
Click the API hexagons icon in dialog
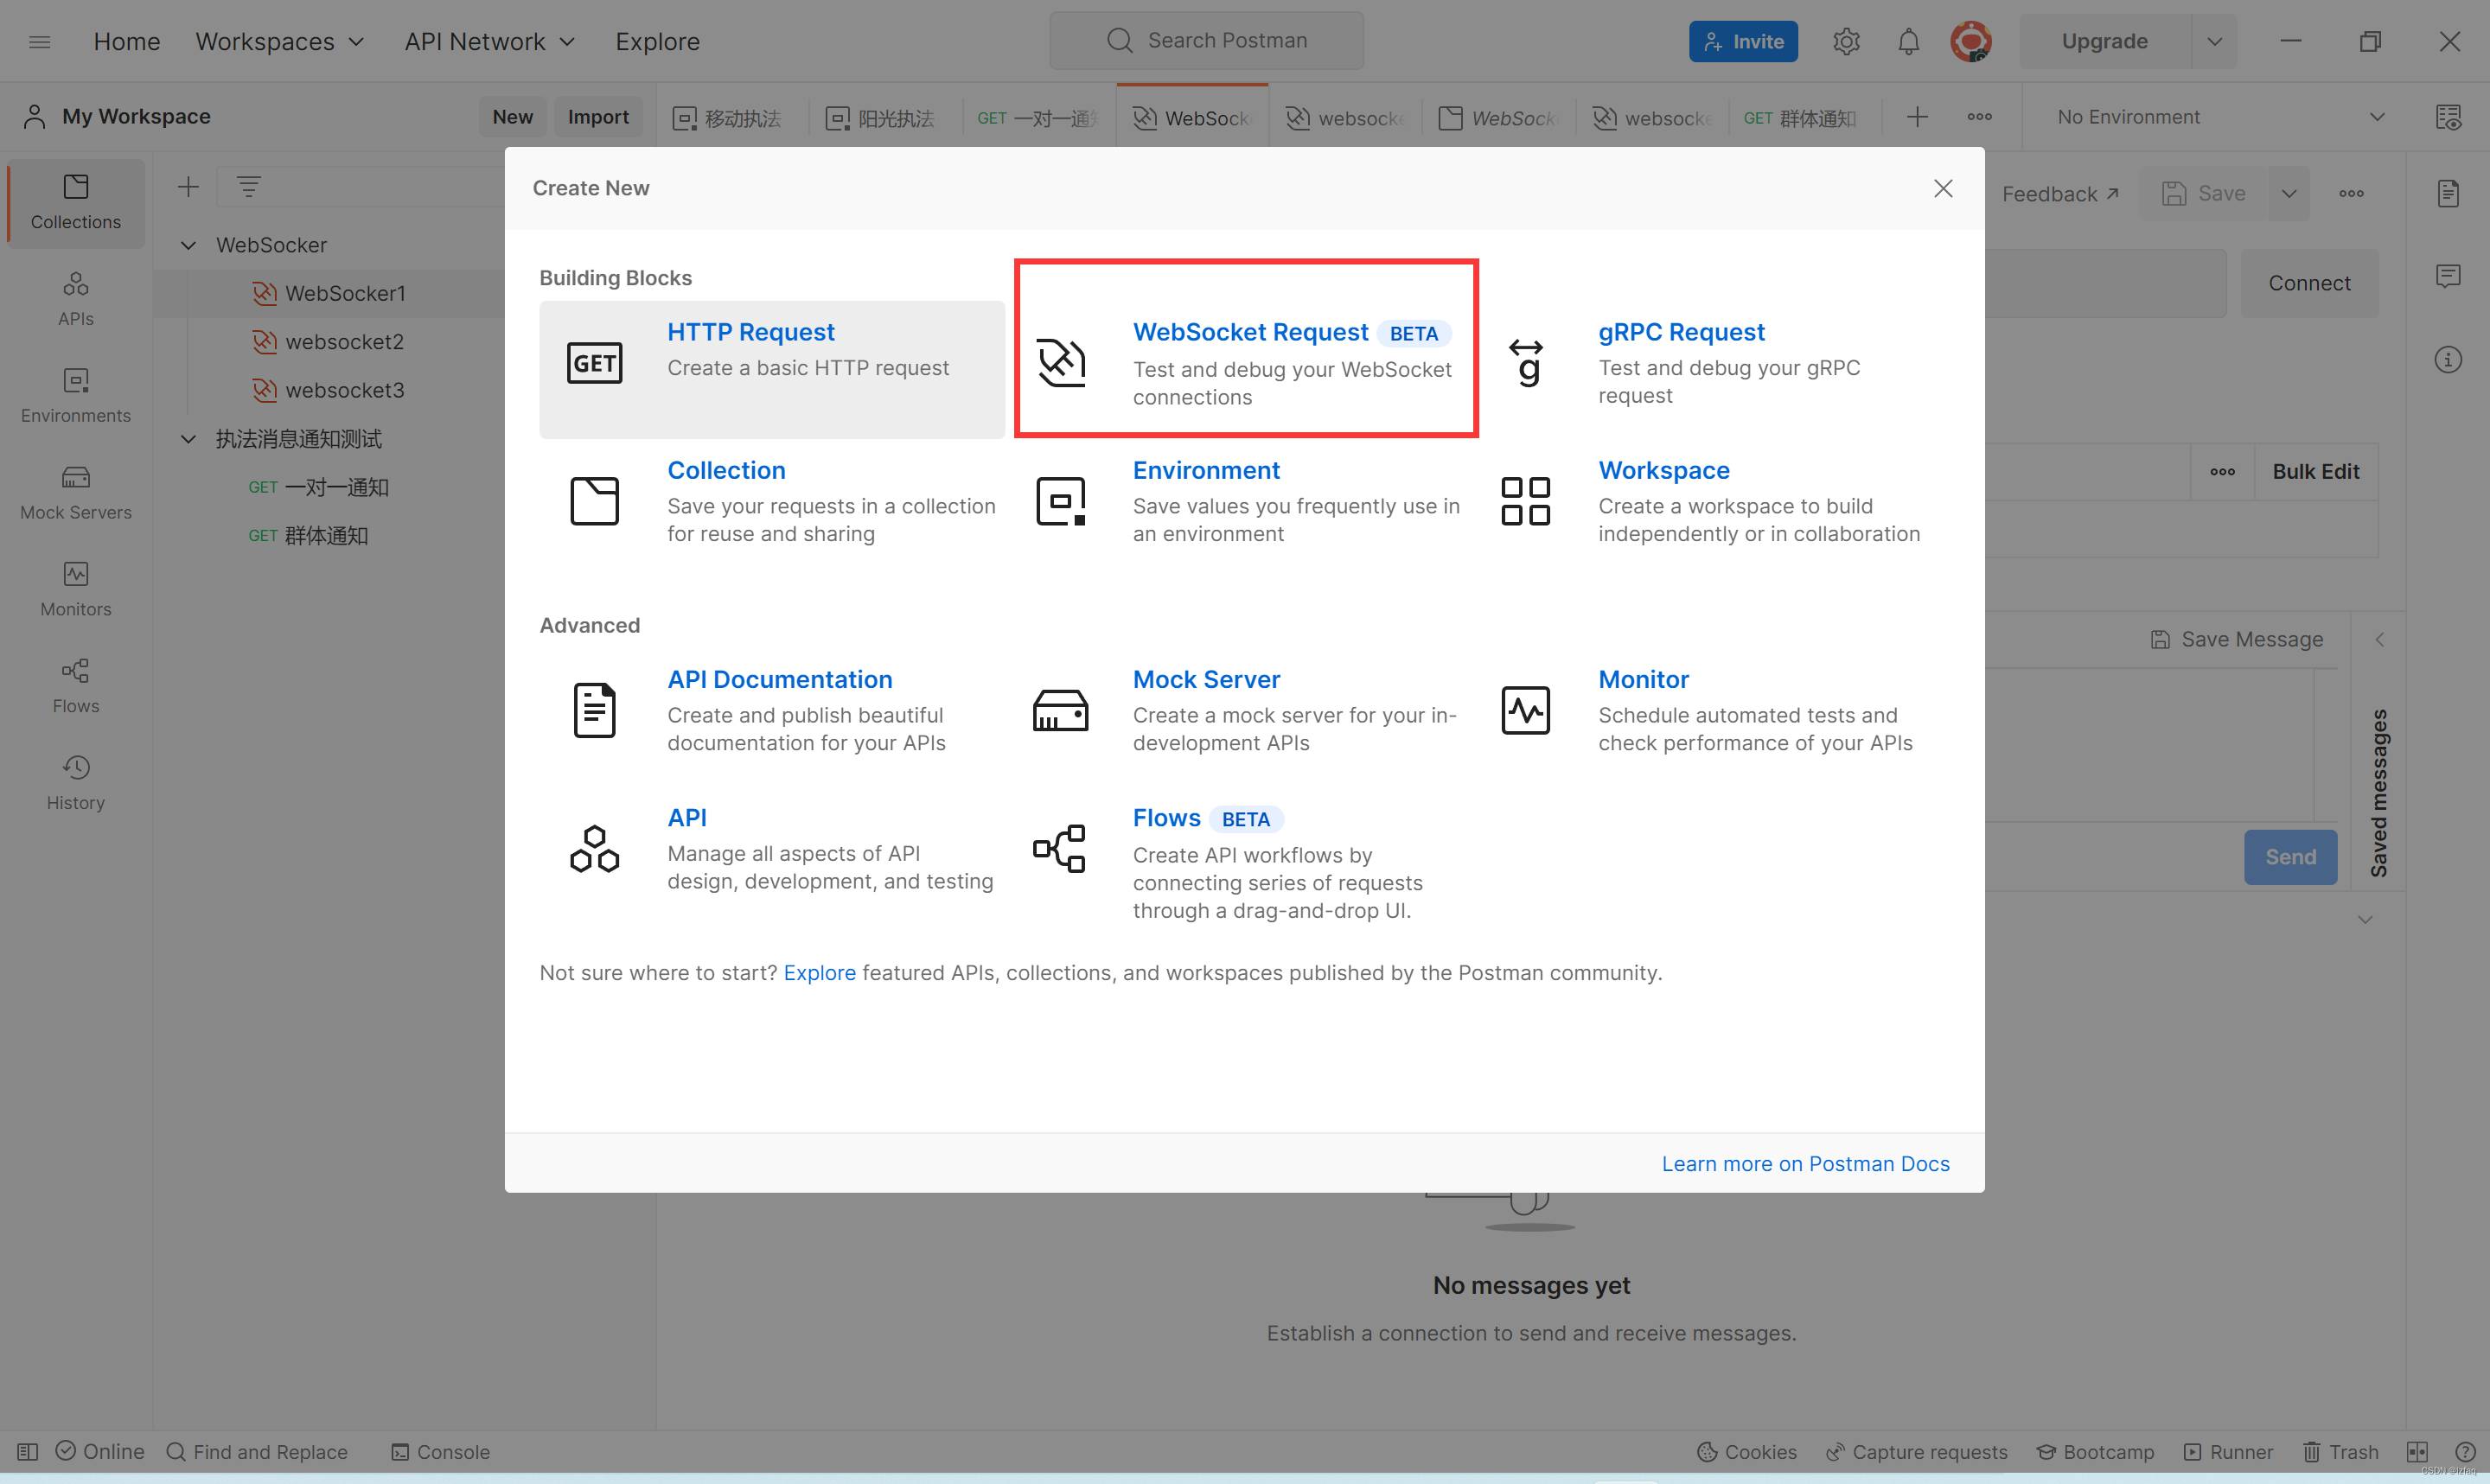(x=594, y=848)
